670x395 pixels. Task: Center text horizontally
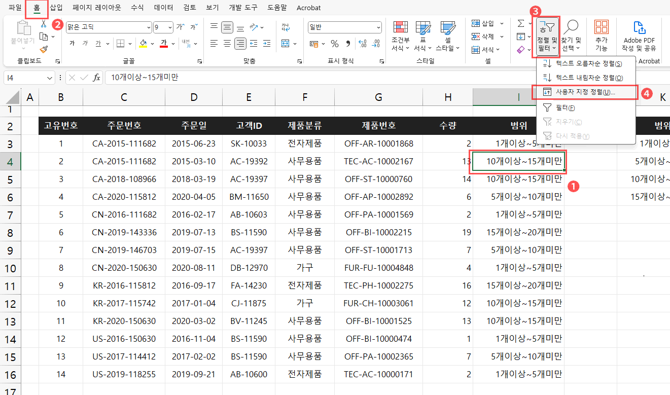(228, 44)
